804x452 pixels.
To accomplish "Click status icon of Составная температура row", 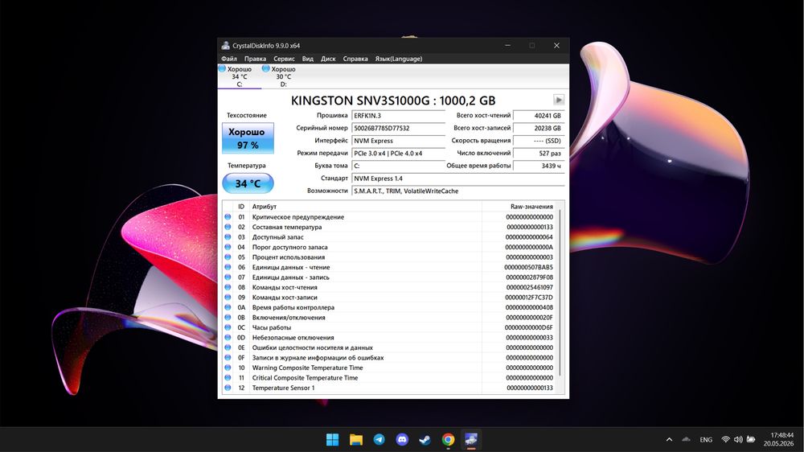I will [228, 227].
